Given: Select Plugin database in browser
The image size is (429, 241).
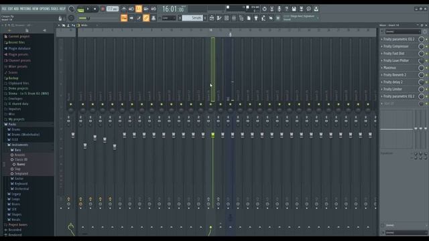Looking at the screenshot, I should tap(19, 49).
